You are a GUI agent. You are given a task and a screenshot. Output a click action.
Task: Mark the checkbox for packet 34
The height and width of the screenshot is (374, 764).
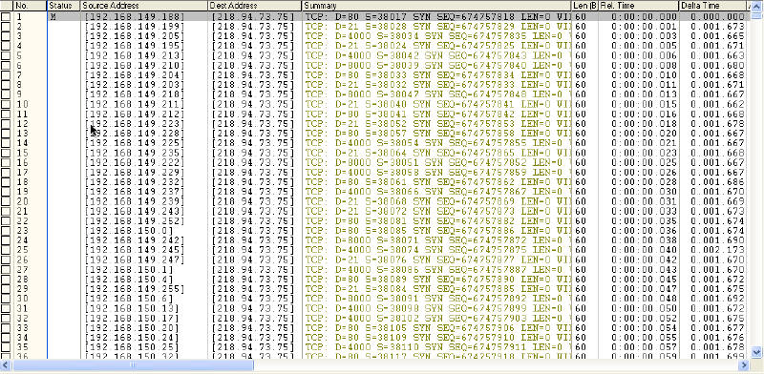point(6,338)
